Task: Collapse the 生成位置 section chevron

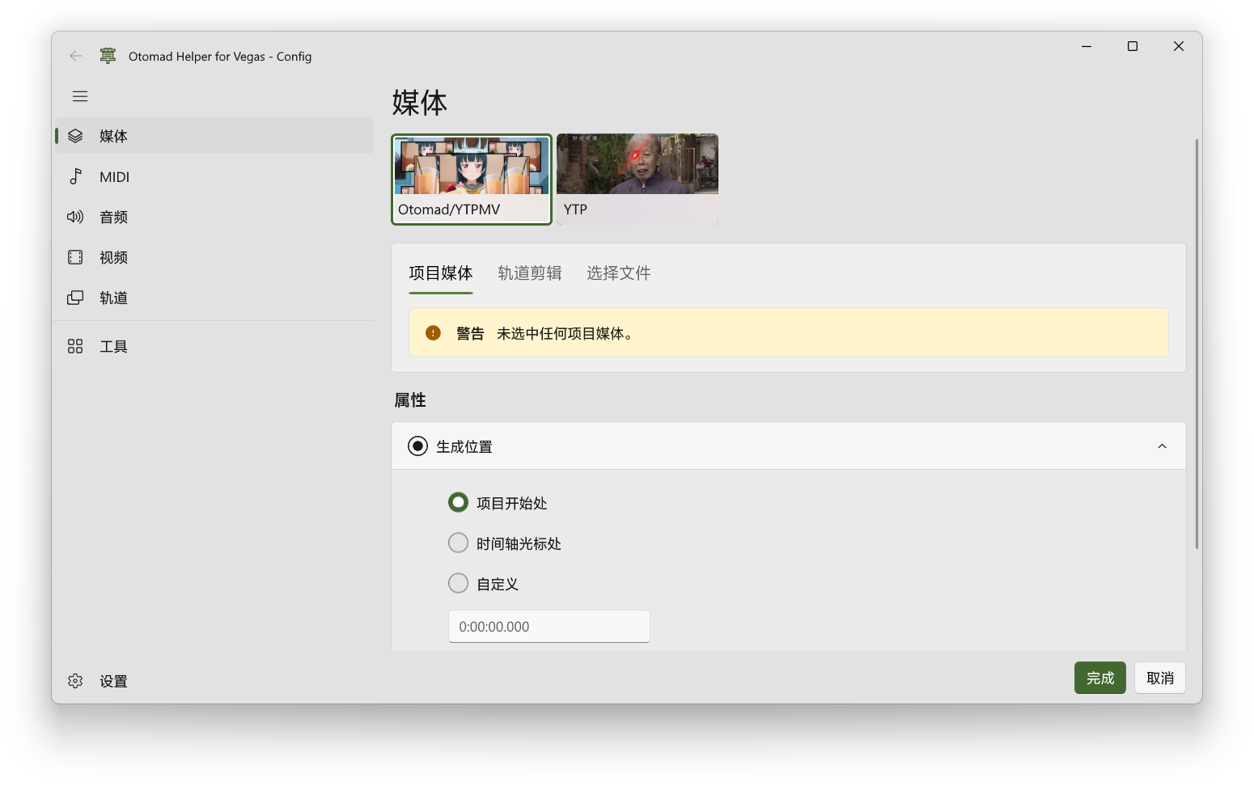Action: click(1162, 446)
